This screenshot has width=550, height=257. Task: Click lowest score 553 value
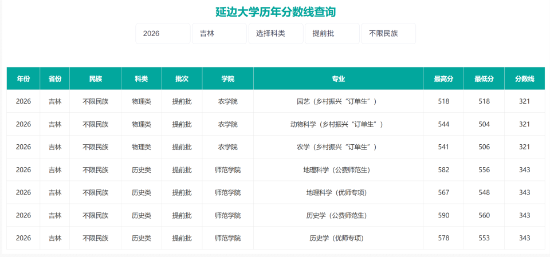(x=484, y=238)
